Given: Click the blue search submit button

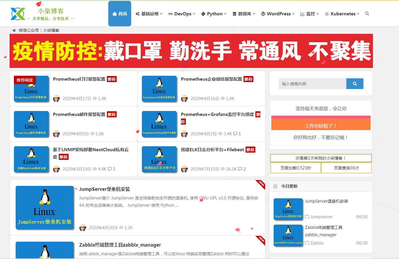Looking at the screenshot, I should click(x=355, y=84).
